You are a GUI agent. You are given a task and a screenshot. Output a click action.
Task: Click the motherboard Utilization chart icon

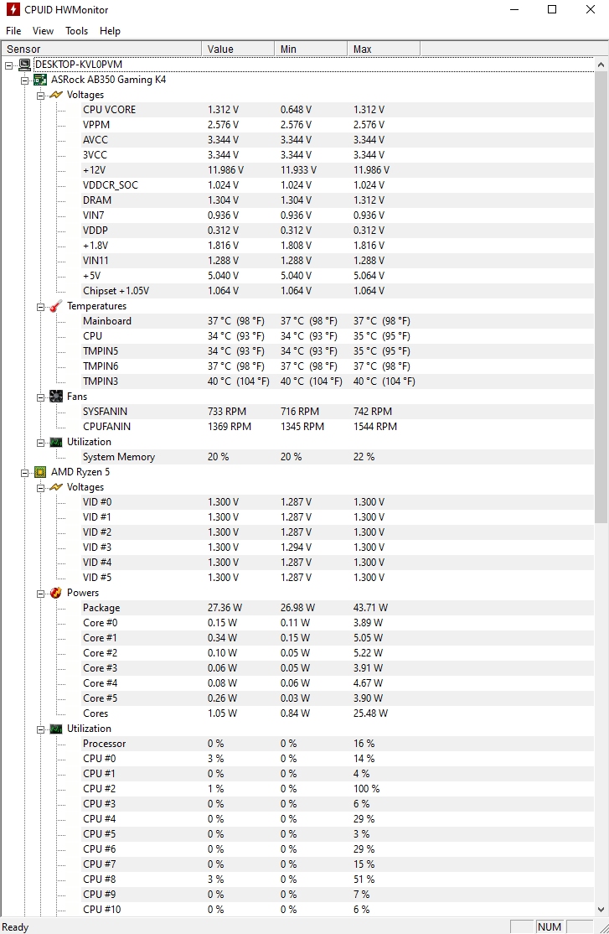pyautogui.click(x=56, y=442)
